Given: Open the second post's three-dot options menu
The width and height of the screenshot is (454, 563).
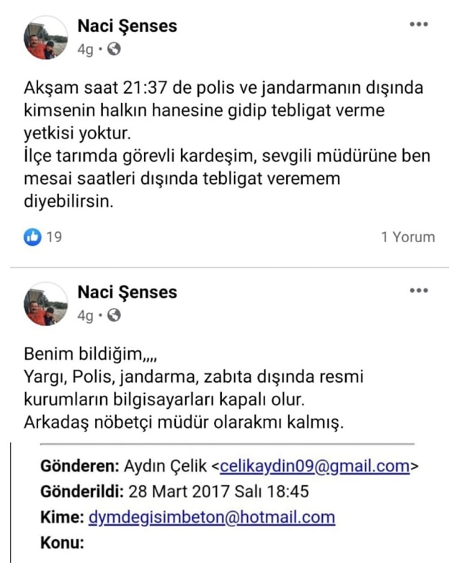Looking at the screenshot, I should (419, 291).
